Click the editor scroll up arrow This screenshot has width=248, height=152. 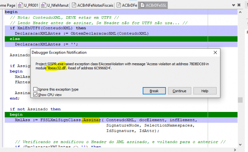(x=240, y=12)
